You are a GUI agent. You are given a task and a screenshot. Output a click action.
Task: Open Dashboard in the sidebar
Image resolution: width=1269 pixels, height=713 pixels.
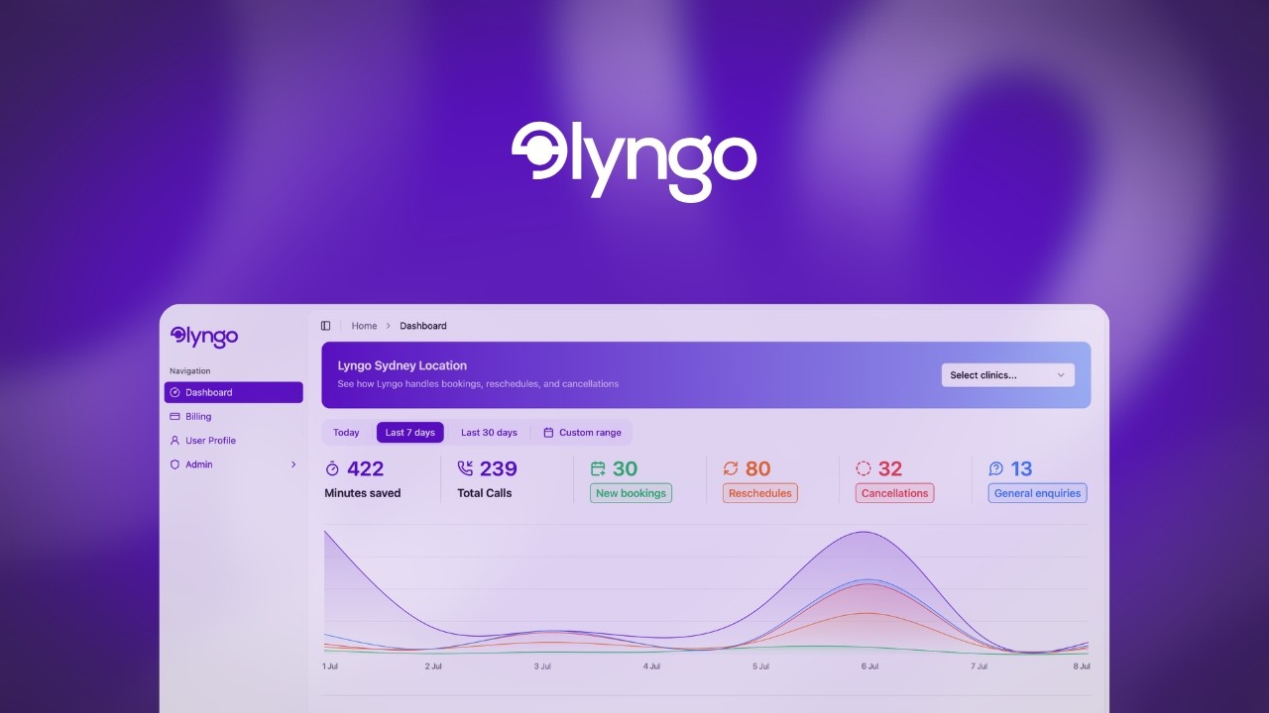tap(234, 393)
